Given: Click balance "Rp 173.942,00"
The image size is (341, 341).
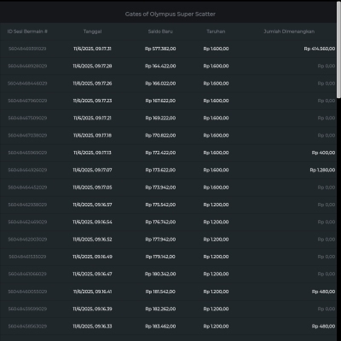Looking at the screenshot, I should point(160,188).
